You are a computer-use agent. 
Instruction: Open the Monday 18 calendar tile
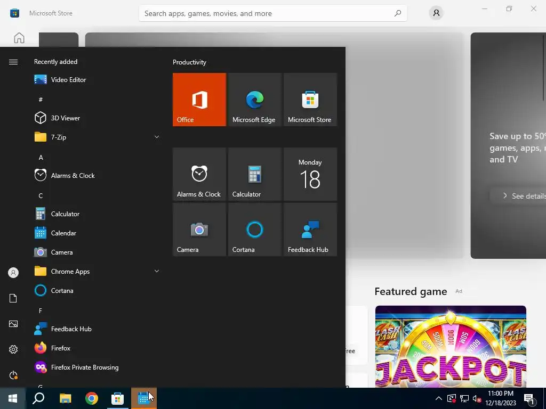pos(310,174)
